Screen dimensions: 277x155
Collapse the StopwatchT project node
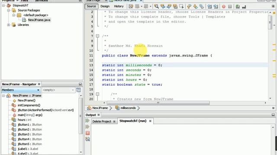click(3, 6)
